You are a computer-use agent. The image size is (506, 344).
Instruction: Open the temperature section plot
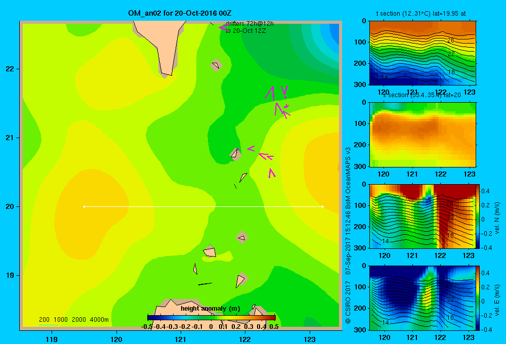pyautogui.click(x=423, y=53)
